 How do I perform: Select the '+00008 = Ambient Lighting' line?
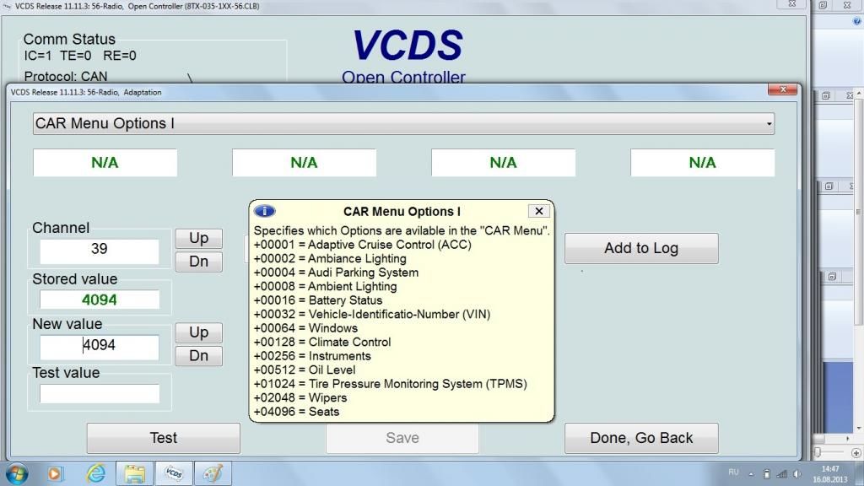pyautogui.click(x=325, y=287)
